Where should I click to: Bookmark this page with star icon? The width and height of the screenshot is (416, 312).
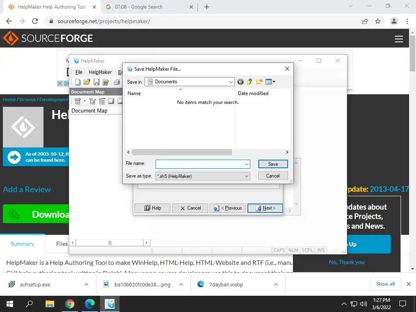pos(378,21)
